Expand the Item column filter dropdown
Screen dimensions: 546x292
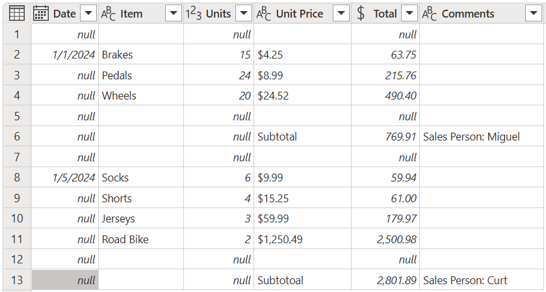pyautogui.click(x=174, y=13)
